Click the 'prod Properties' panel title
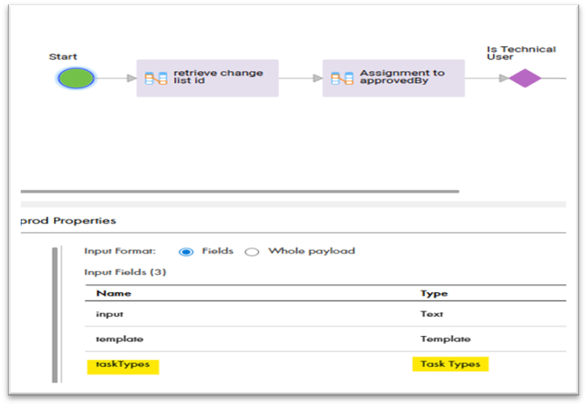The image size is (587, 406). pos(68,221)
